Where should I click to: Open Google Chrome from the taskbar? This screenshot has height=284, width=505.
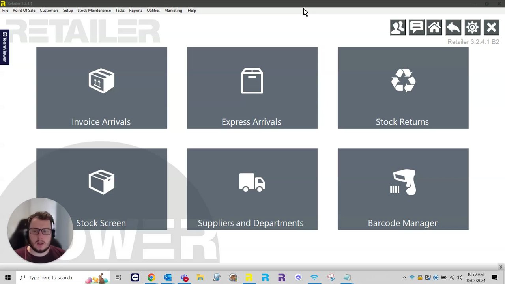coord(151,277)
